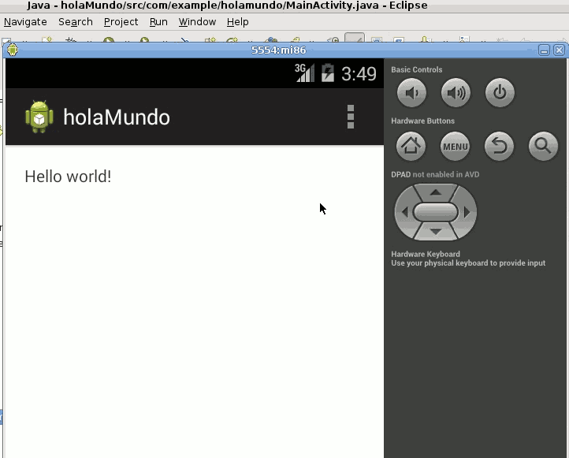Open Eclipse Navigate menu
The width and height of the screenshot is (569, 458).
[x=25, y=22]
